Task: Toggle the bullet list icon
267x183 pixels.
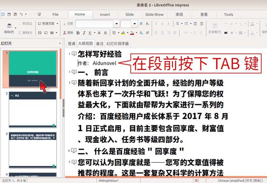Action: (177, 24)
